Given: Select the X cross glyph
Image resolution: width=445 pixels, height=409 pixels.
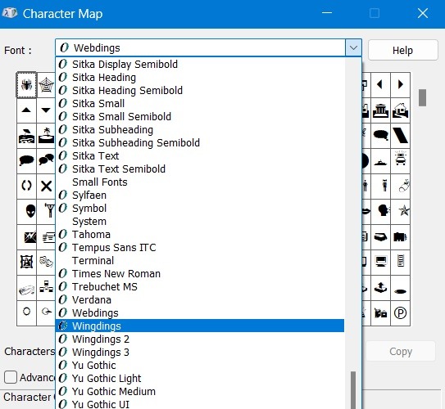Looking at the screenshot, I should [46, 186].
